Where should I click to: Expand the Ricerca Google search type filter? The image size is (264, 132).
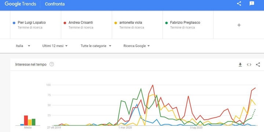coord(136,46)
